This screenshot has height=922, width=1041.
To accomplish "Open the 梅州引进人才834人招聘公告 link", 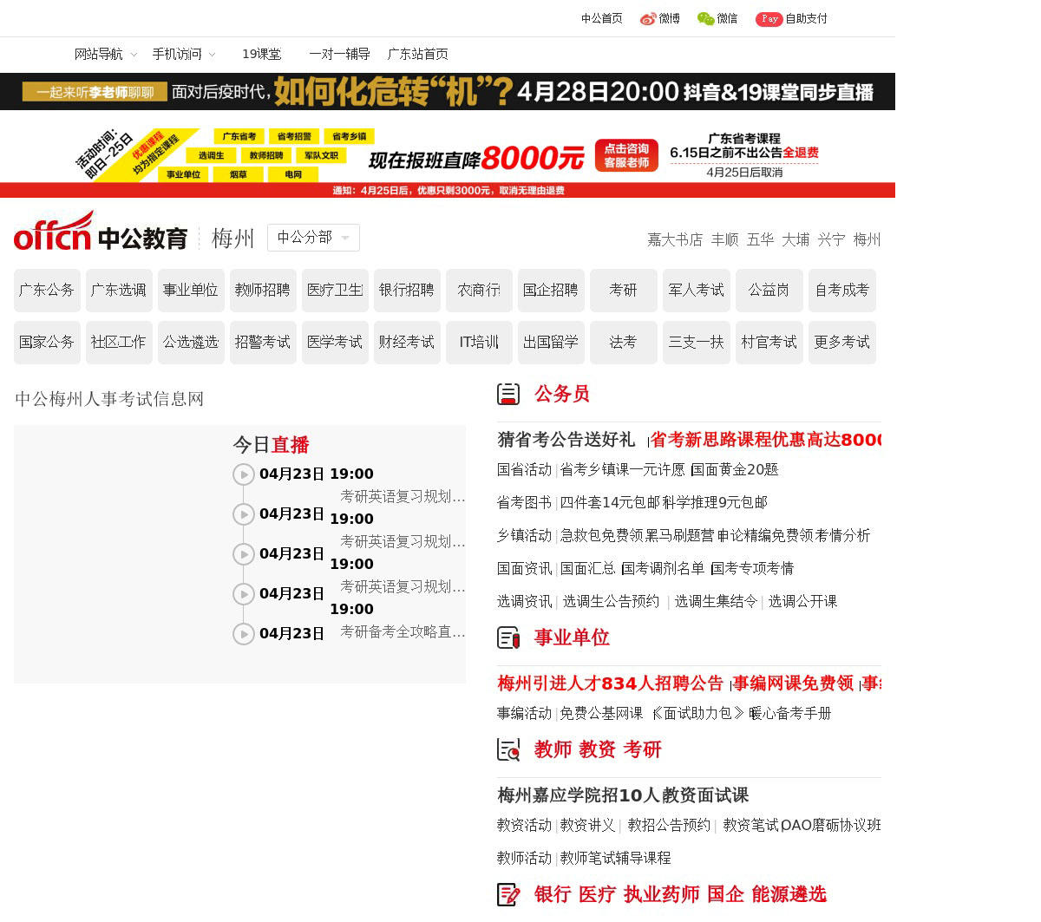I will [610, 683].
